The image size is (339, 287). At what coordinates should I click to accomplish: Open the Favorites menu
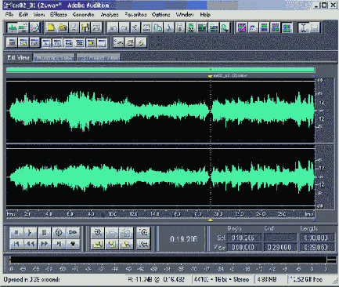pos(135,15)
